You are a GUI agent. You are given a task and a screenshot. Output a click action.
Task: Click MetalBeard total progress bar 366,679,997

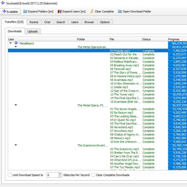pos(178,43)
